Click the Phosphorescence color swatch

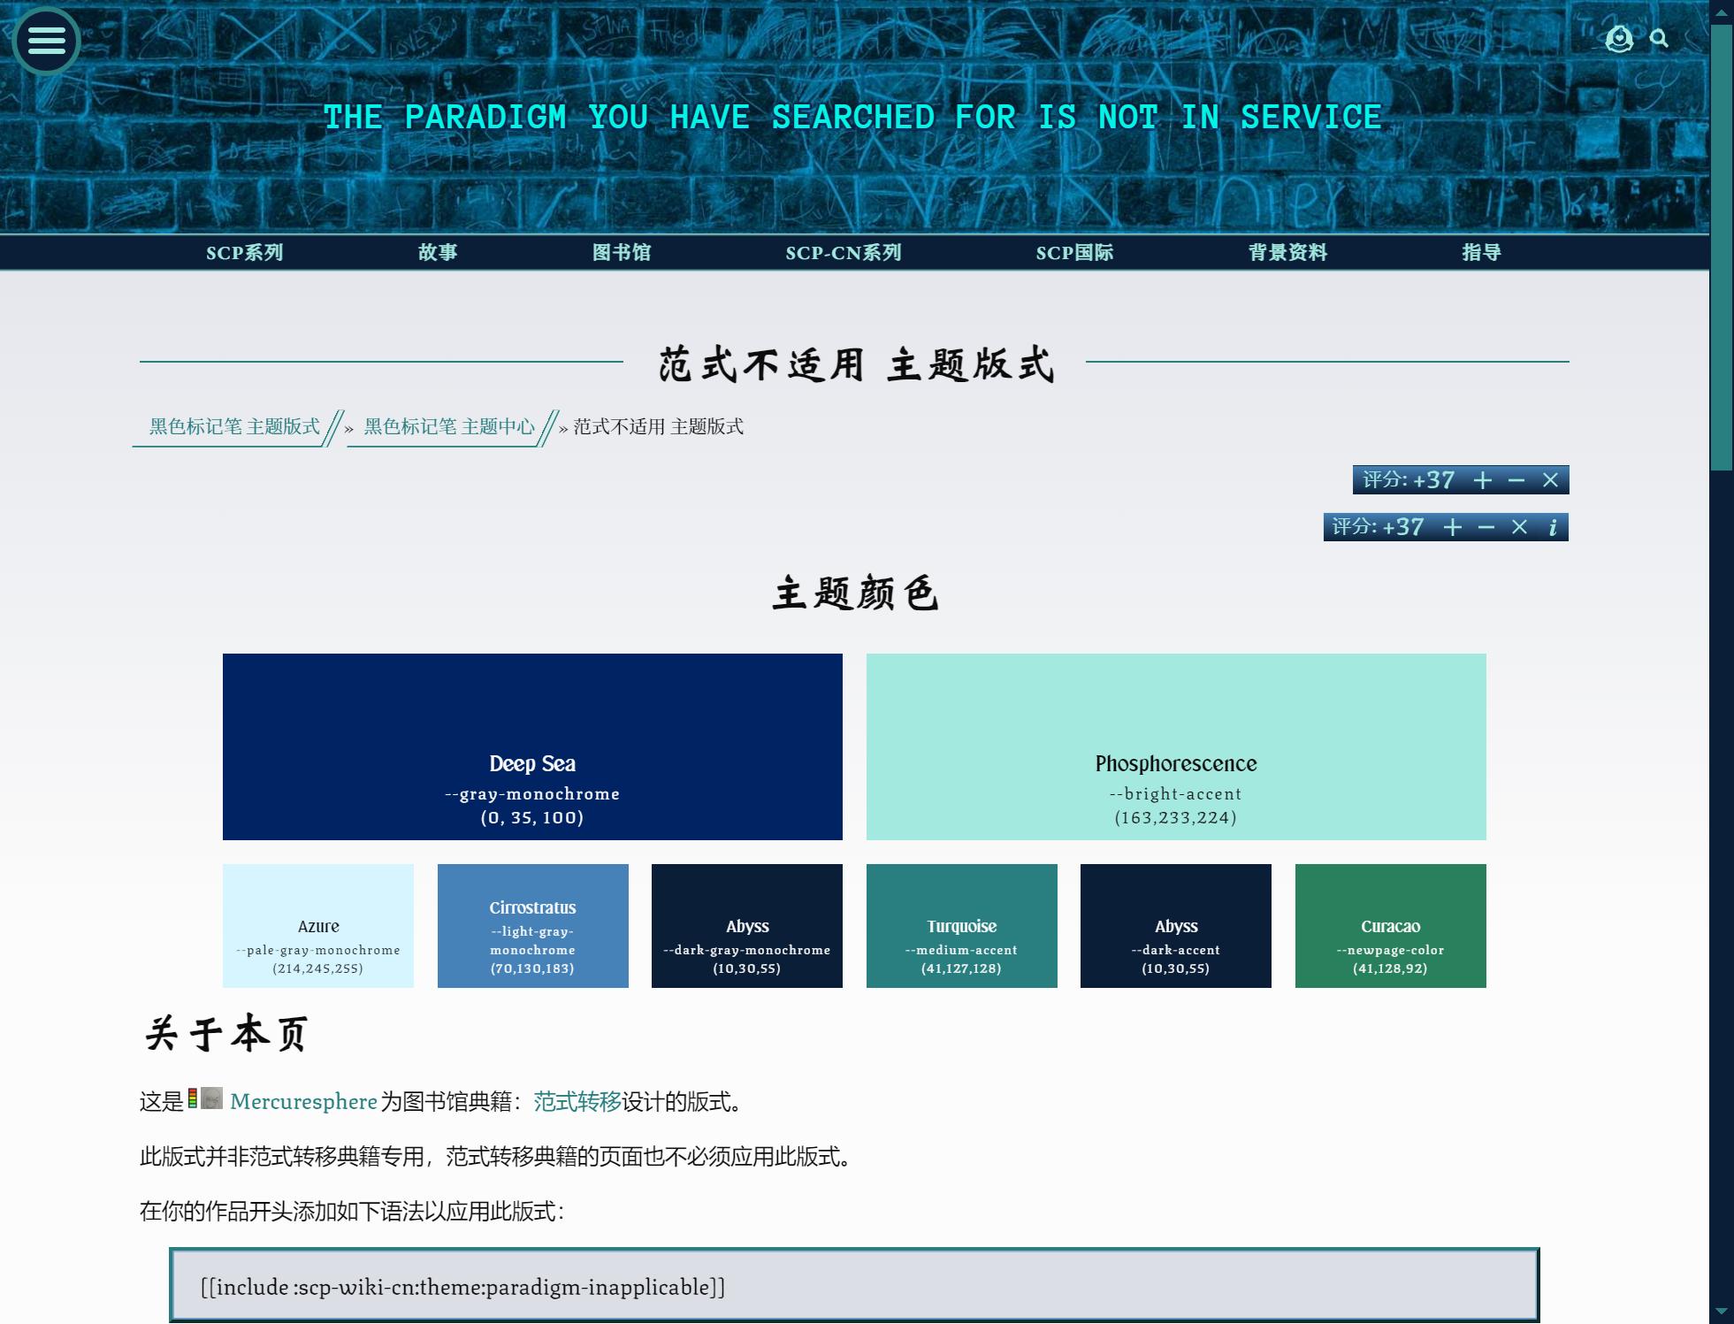tap(1175, 746)
